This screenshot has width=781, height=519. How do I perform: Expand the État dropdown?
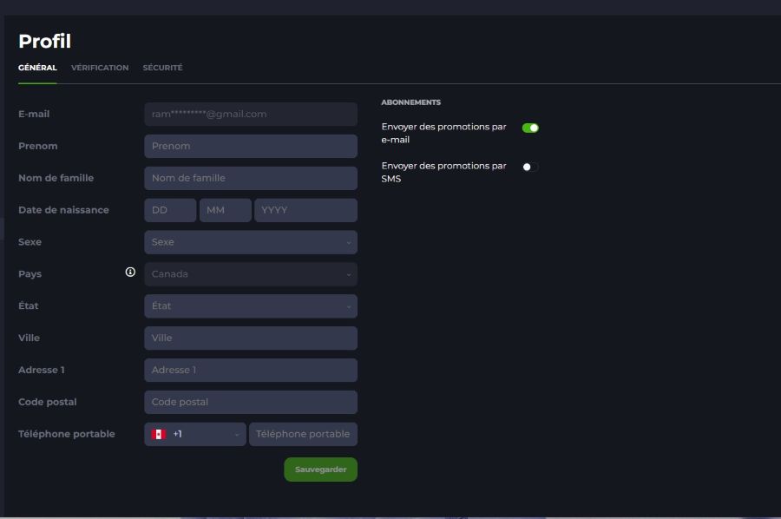coord(251,305)
